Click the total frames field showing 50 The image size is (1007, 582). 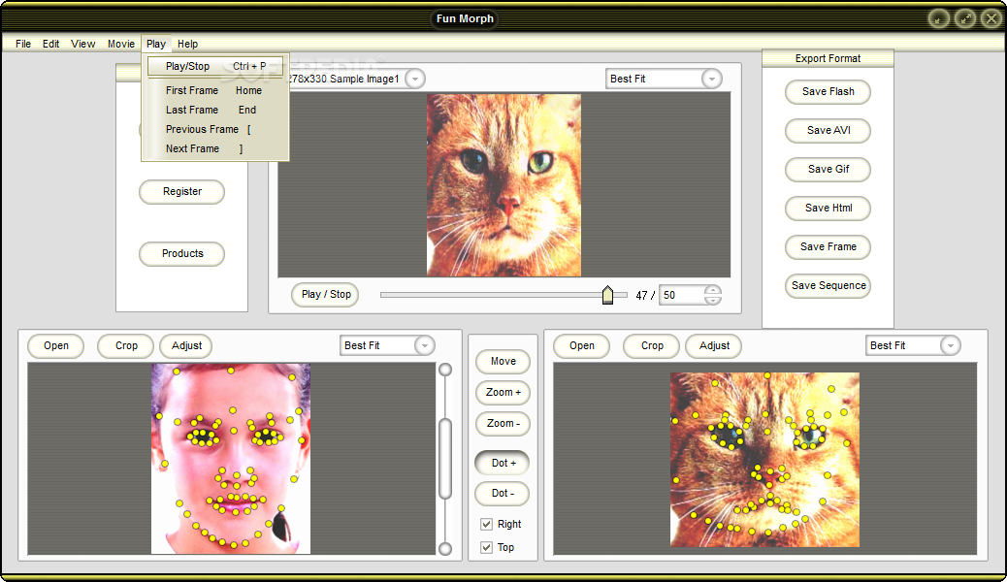(x=682, y=295)
